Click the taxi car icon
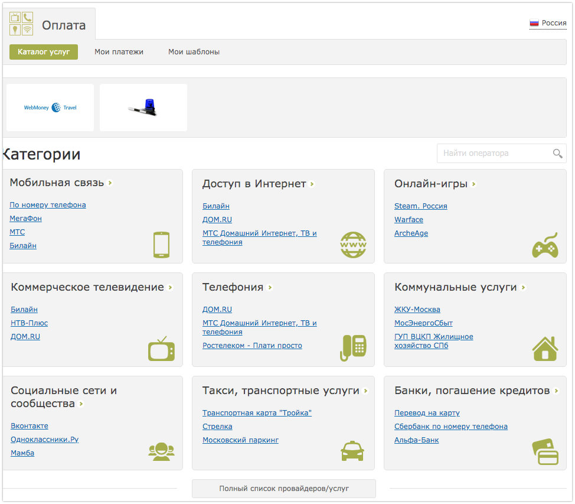Image resolution: width=575 pixels, height=504 pixels. 353,451
